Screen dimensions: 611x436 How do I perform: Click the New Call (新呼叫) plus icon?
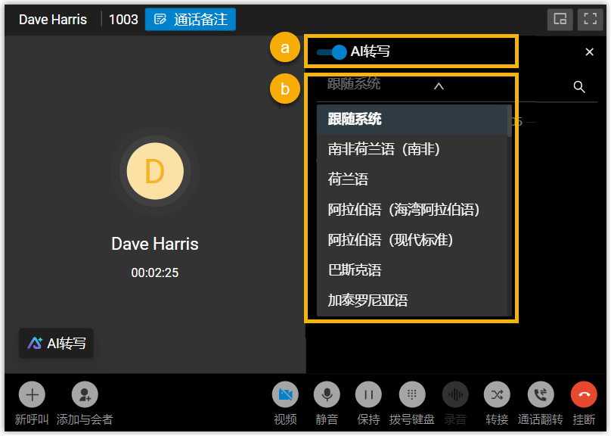point(32,394)
